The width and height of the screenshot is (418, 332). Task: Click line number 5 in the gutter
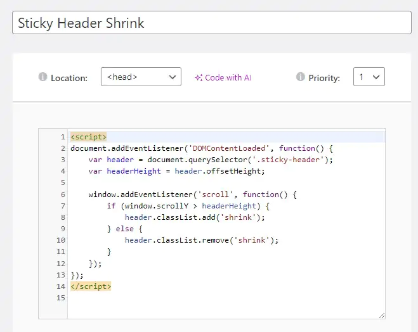63,182
